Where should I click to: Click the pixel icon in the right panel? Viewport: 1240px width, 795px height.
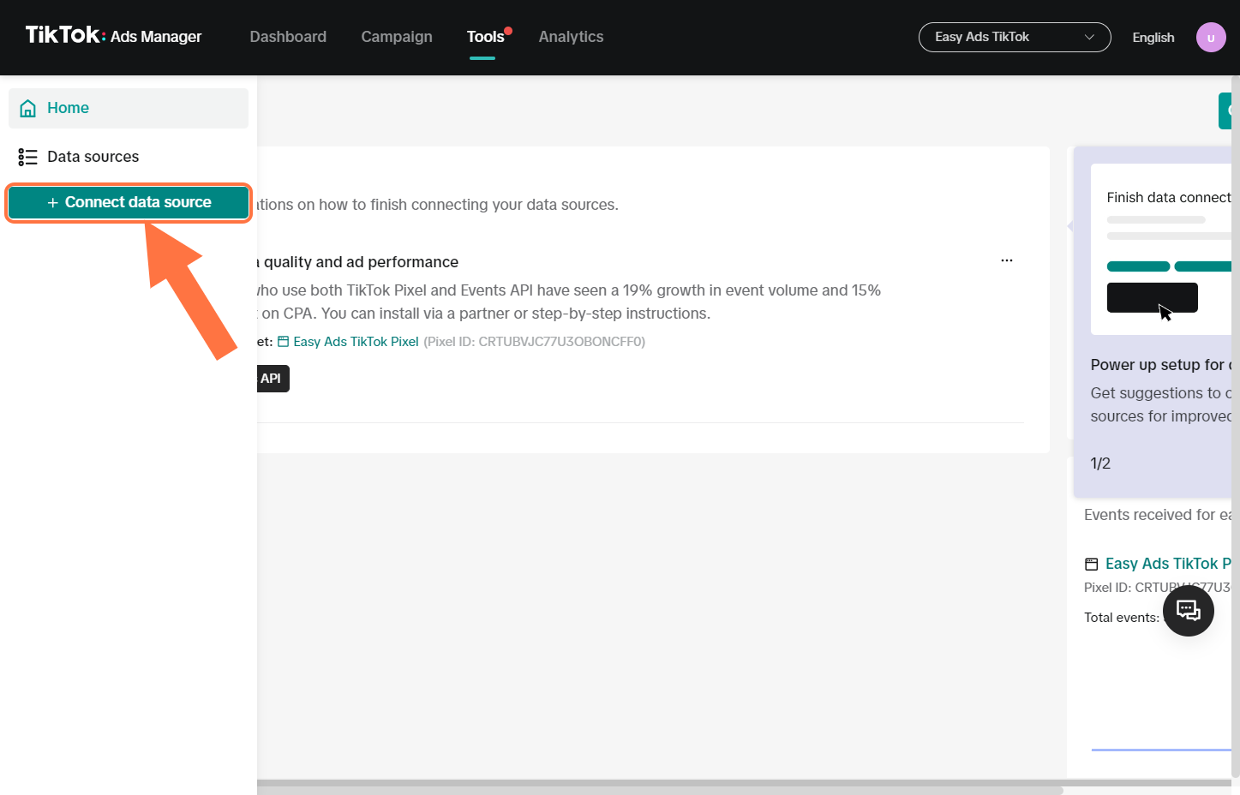1091,563
